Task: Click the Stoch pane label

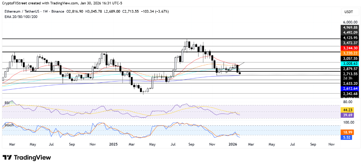Action: [9, 125]
